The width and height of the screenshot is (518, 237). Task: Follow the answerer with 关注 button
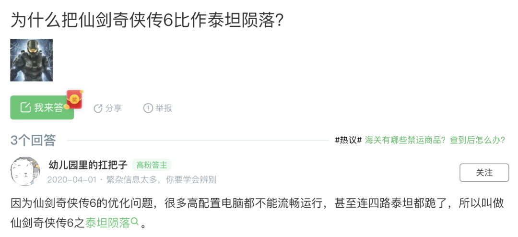pyautogui.click(x=484, y=173)
